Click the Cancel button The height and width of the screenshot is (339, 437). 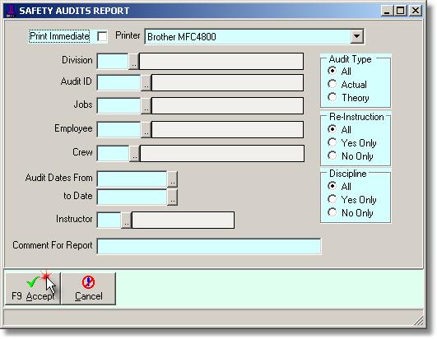[88, 289]
